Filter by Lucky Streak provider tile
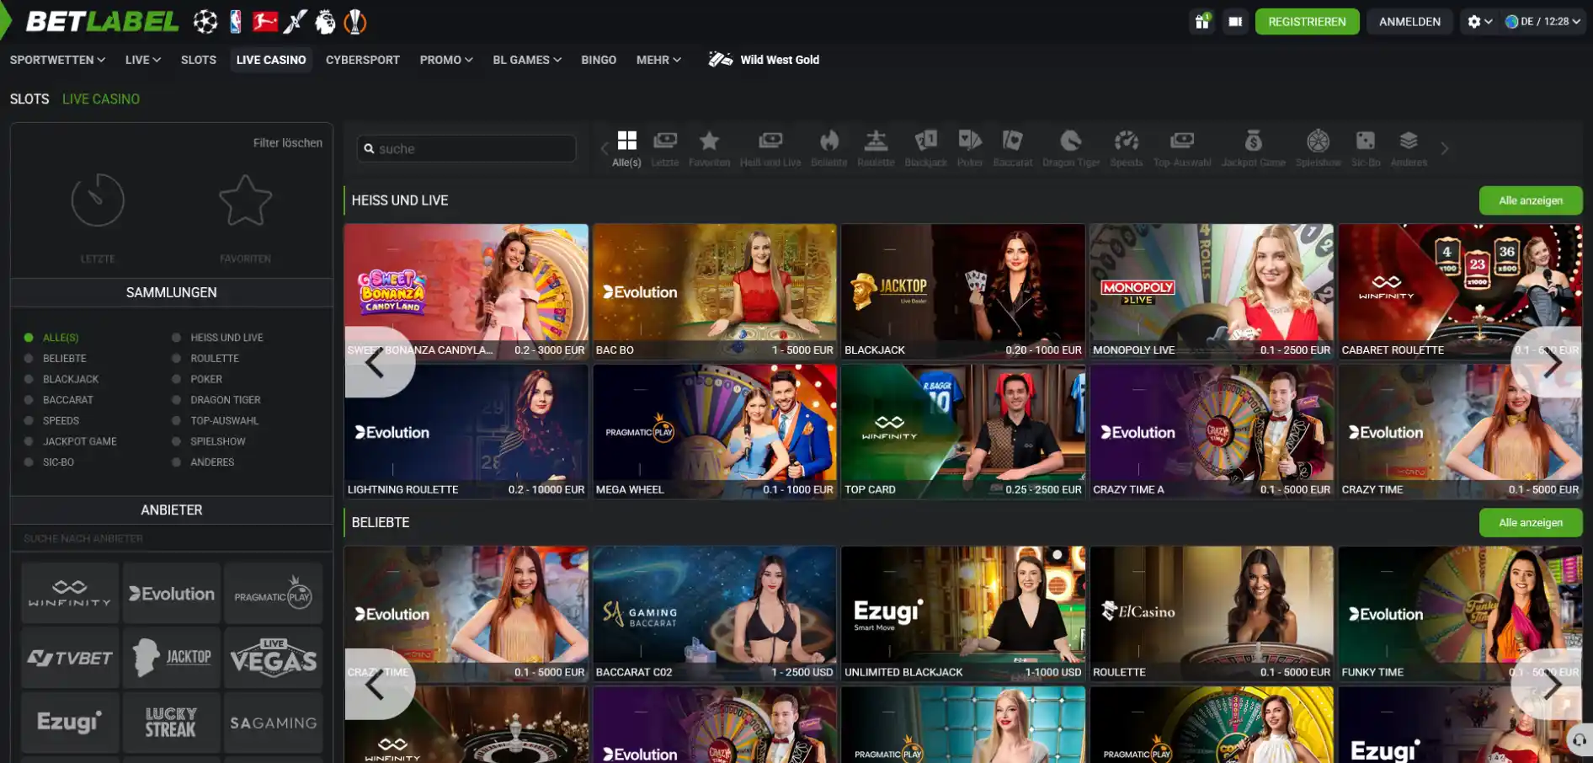 [x=172, y=723]
